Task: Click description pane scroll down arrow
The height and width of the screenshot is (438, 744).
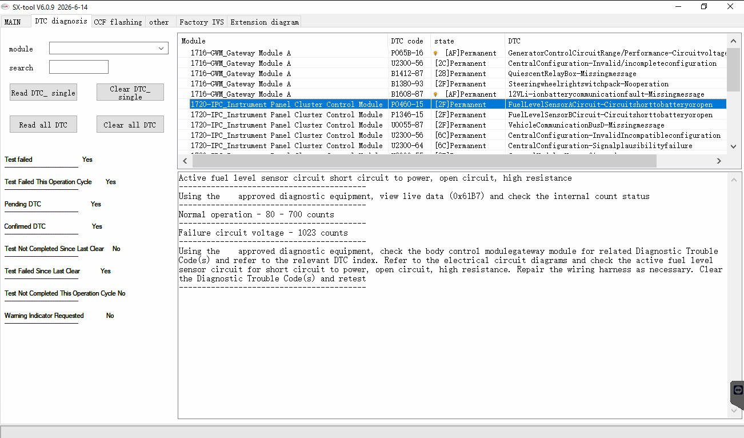Action: 734,411
